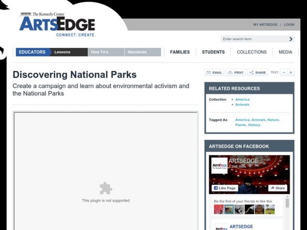This screenshot has width=307, height=230.
Task: Open the Collections section
Action: (x=252, y=52)
